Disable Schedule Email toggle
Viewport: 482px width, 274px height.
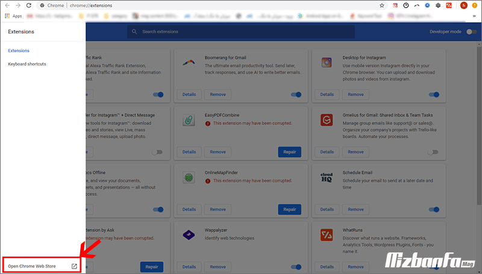pyautogui.click(x=434, y=209)
